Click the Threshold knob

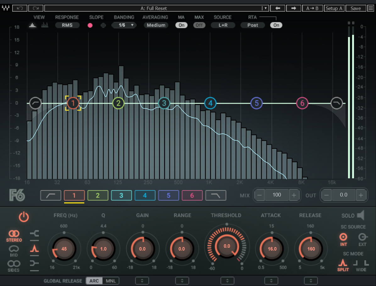227,246
